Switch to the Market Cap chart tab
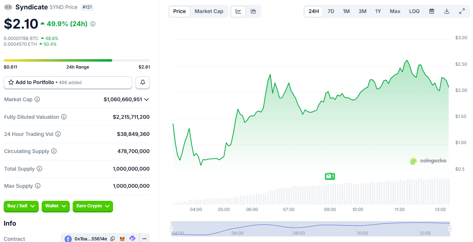This screenshot has height=242, width=473. (209, 11)
